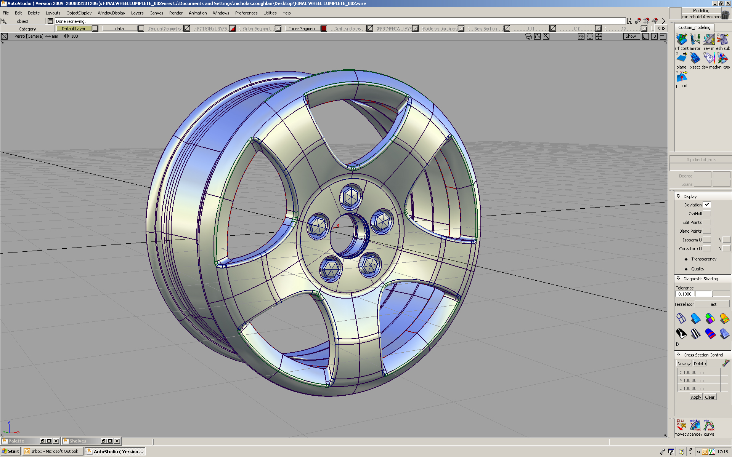The height and width of the screenshot is (457, 732).
Task: Activate the srf cont surface continuity tool
Action: [x=681, y=40]
